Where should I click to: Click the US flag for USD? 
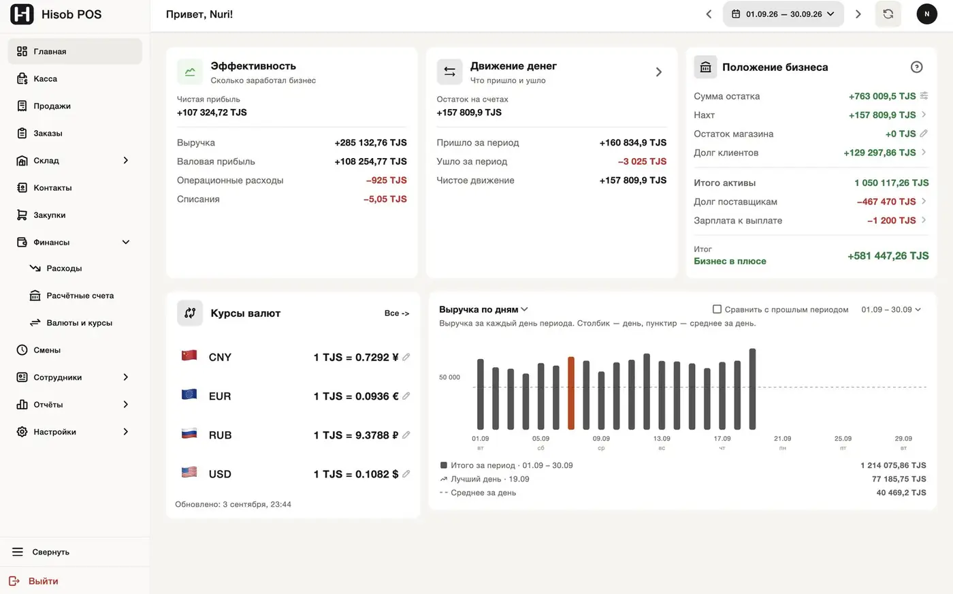189,471
